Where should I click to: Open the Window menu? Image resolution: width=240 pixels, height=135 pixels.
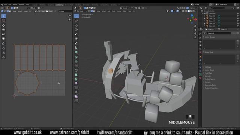coord(21,4)
